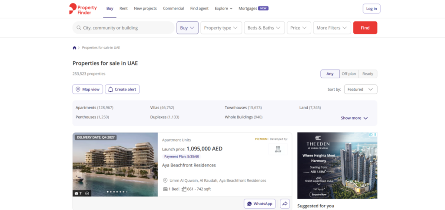Open Map view
The height and width of the screenshot is (210, 445).
point(88,89)
